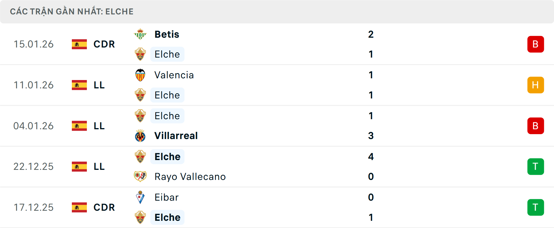
Task: Click CDR competition label for 15.01.26
Action: tap(104, 44)
